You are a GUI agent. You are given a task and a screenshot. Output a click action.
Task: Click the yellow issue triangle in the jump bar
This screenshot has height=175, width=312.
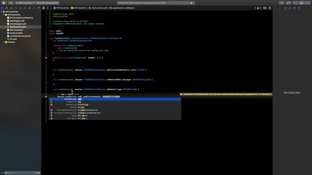pos(258,8)
